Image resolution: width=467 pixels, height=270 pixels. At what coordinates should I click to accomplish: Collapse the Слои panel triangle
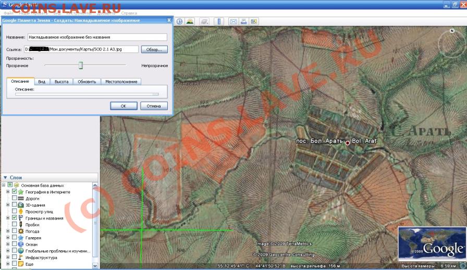coord(5,177)
